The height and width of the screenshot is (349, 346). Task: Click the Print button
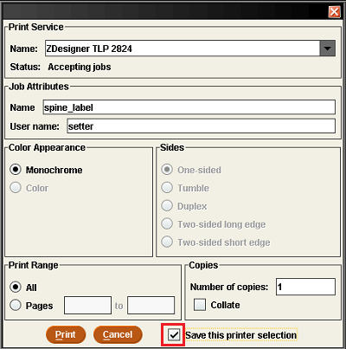click(x=66, y=334)
